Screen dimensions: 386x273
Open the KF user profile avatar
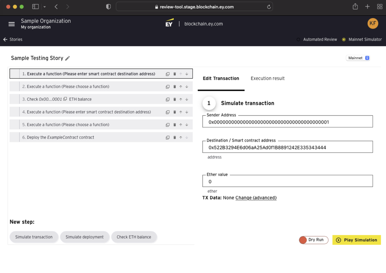[372, 23]
